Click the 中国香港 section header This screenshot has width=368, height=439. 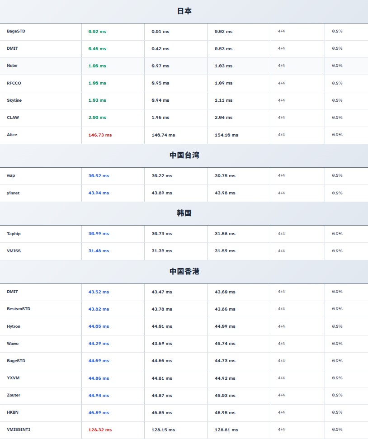coord(184,272)
